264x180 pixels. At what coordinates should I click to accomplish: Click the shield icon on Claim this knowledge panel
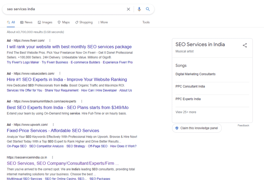177,128
